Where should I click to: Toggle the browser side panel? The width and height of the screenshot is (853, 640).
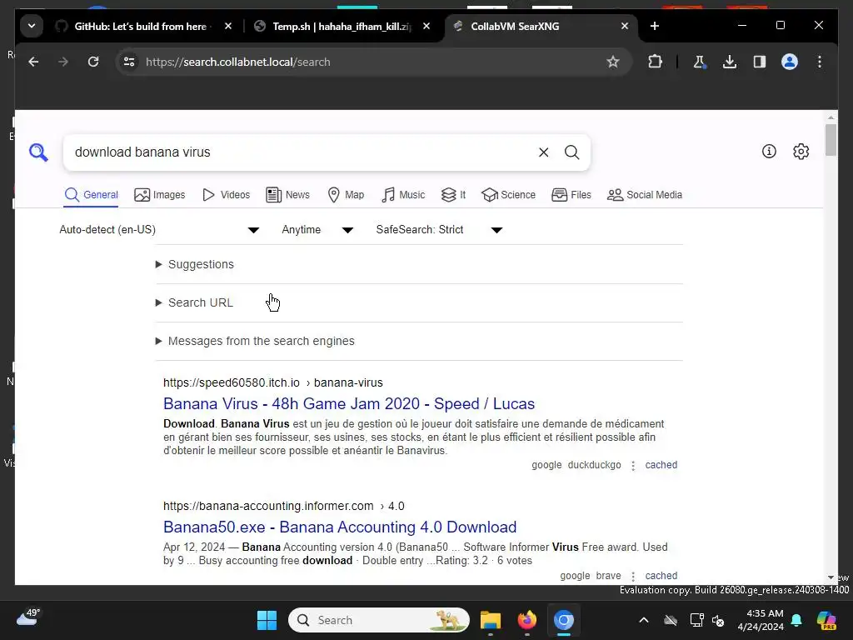click(x=760, y=62)
